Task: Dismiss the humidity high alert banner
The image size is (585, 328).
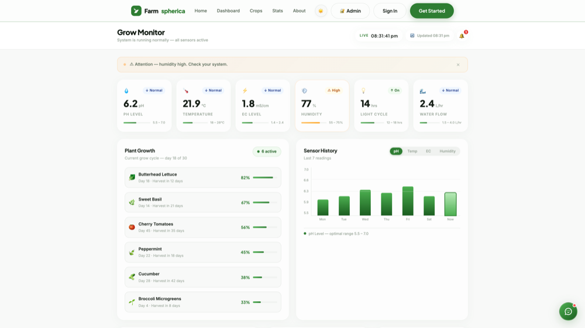Action: (x=458, y=65)
